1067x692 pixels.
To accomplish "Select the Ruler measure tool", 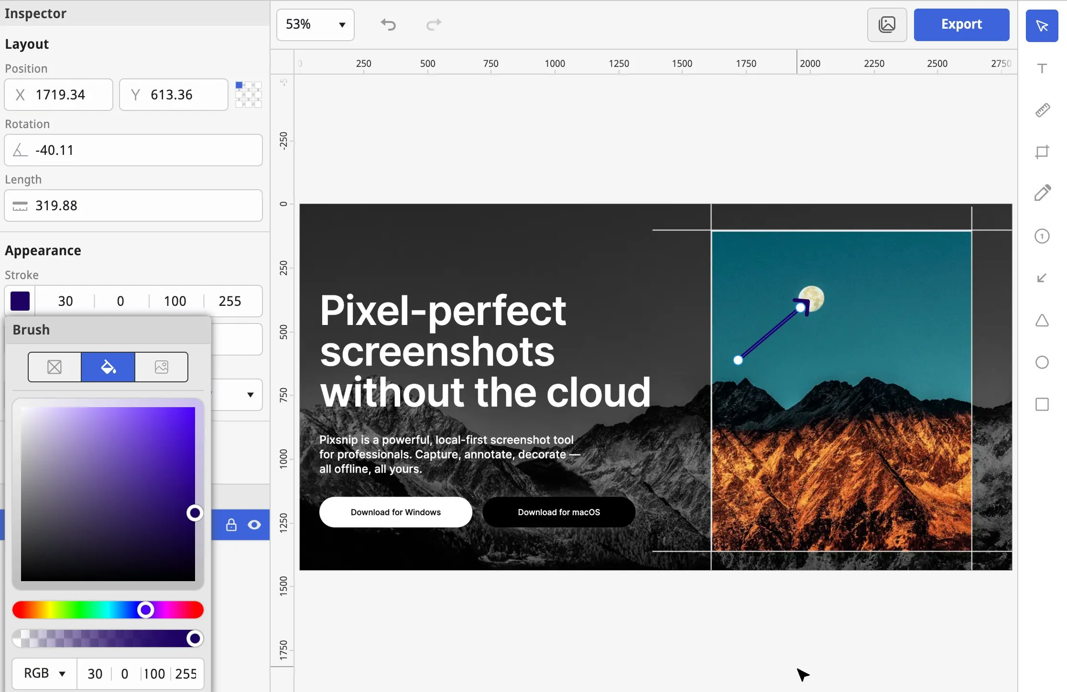I will coord(1042,110).
